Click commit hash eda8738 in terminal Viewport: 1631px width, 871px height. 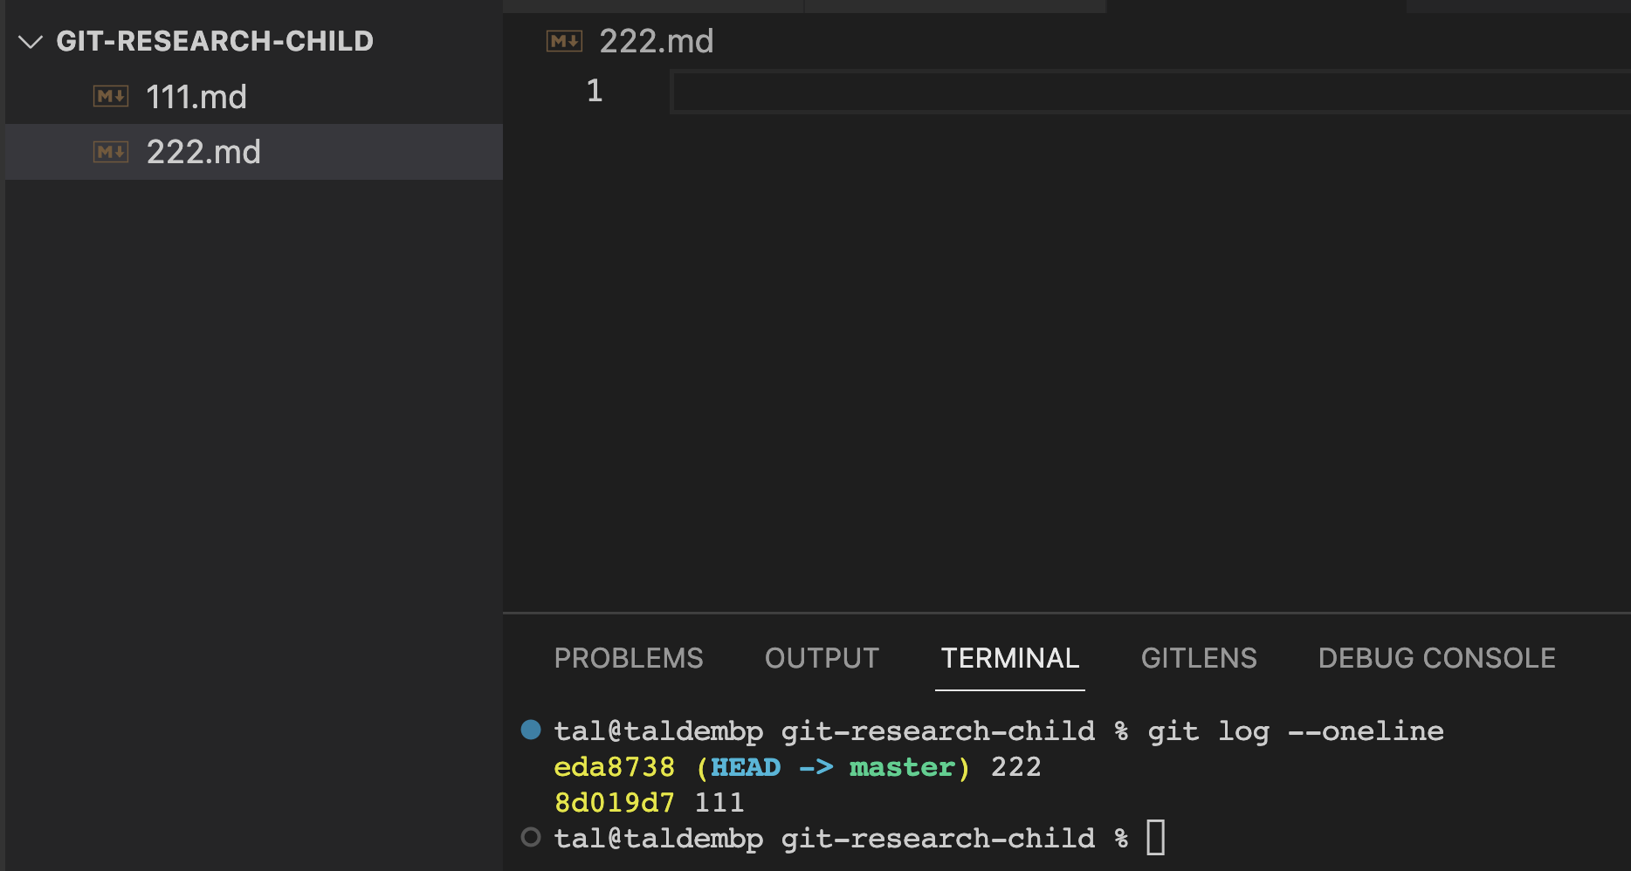click(x=615, y=767)
